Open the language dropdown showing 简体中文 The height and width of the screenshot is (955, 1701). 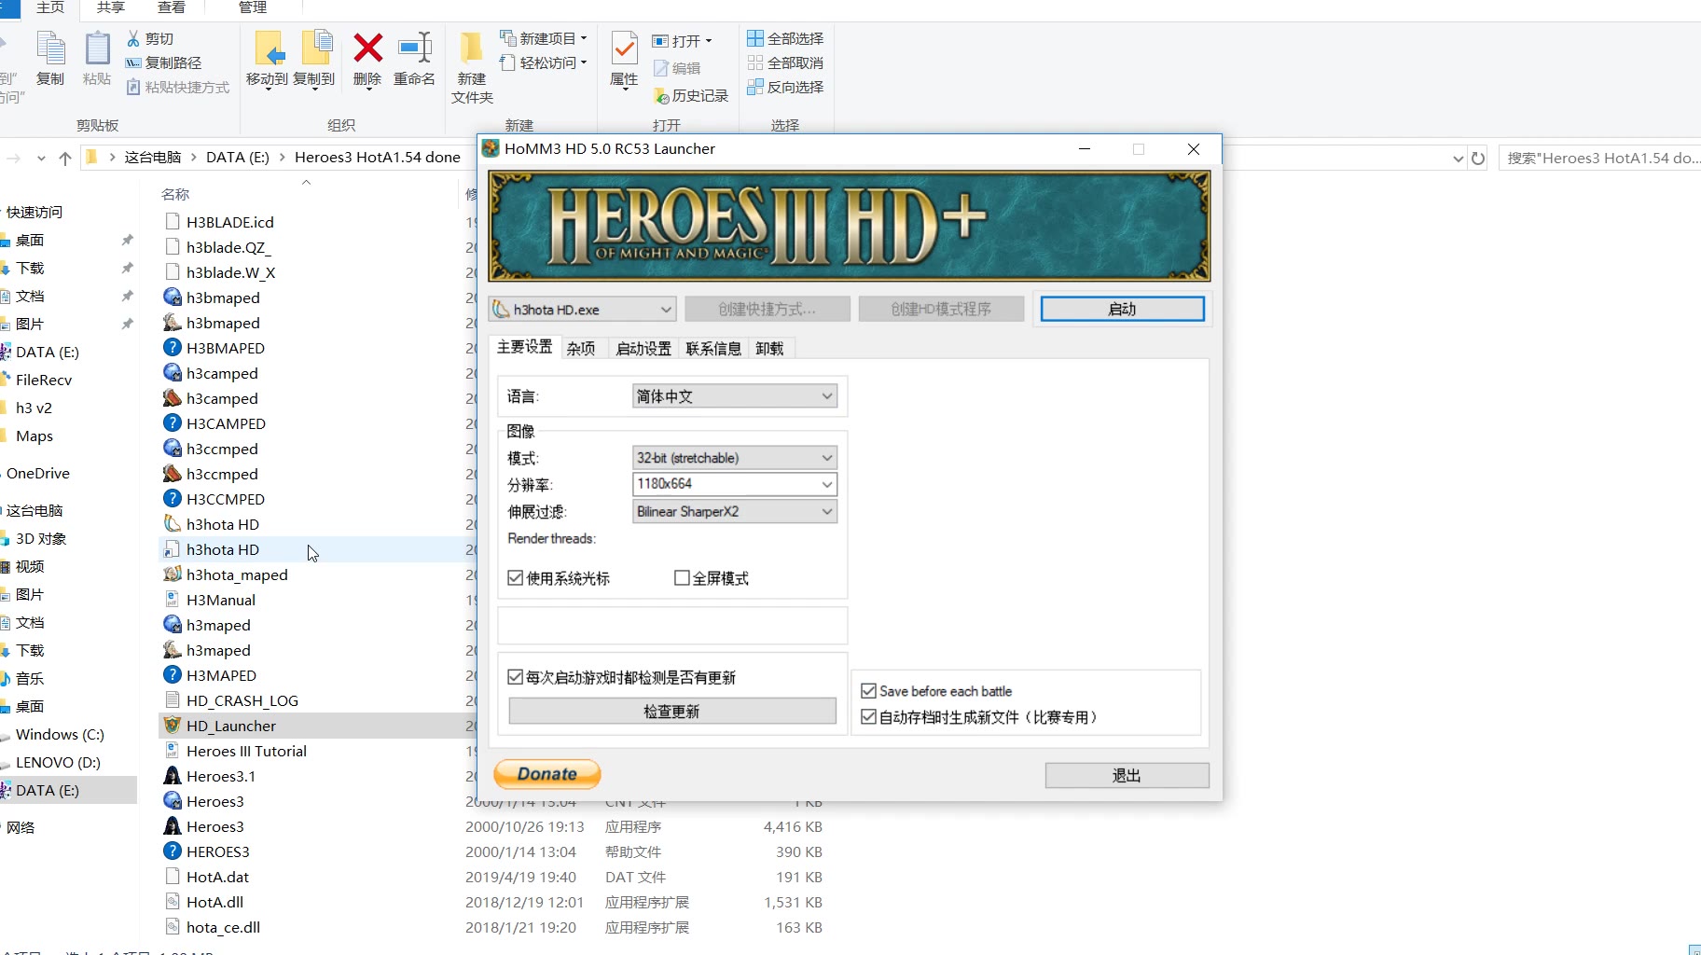pos(734,396)
